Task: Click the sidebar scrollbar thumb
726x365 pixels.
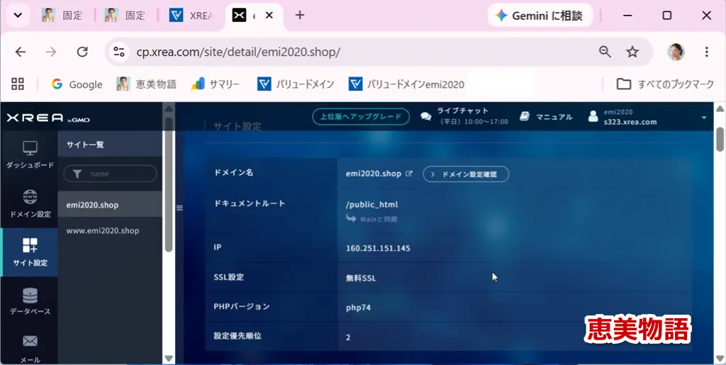Action: 169,184
